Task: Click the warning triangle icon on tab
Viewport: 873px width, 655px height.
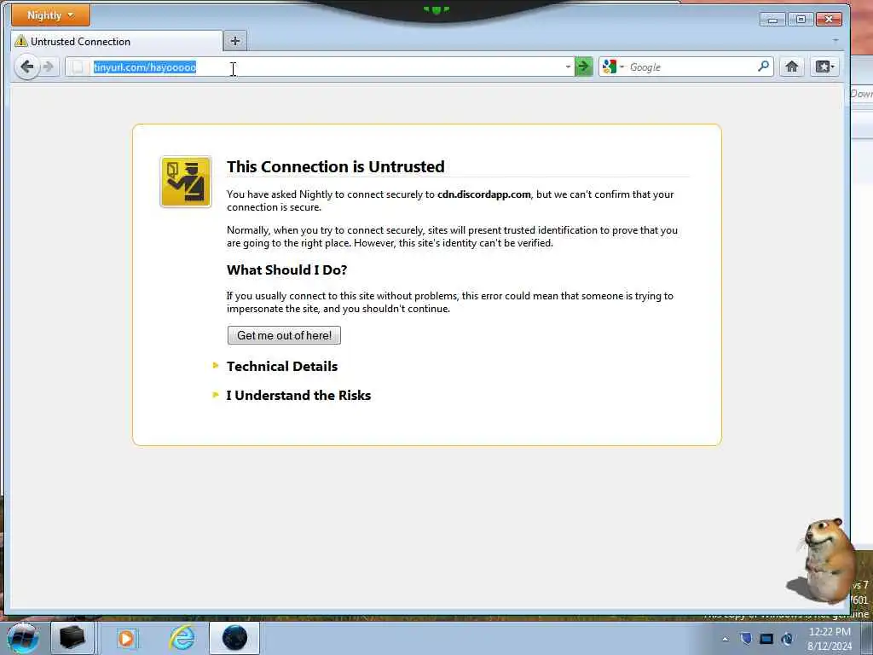Action: pos(20,41)
